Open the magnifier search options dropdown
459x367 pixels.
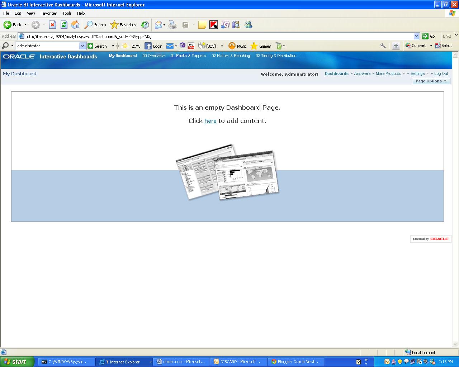click(x=12, y=46)
